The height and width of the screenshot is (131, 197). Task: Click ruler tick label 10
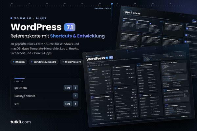(170, 3)
